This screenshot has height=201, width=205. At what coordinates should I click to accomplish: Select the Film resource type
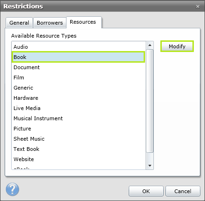click(79, 78)
